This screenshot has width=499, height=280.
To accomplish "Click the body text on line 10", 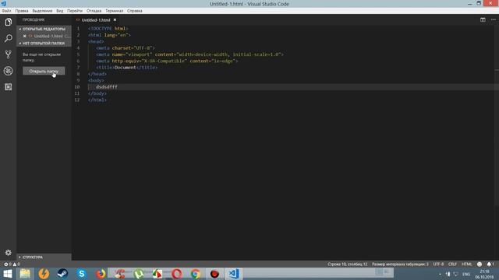I will (x=107, y=86).
